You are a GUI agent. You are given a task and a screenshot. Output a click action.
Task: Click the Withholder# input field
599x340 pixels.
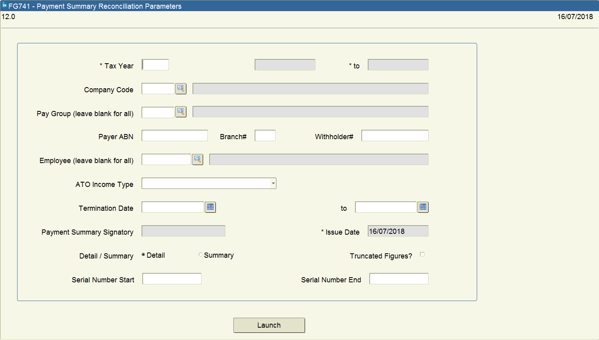[394, 135]
